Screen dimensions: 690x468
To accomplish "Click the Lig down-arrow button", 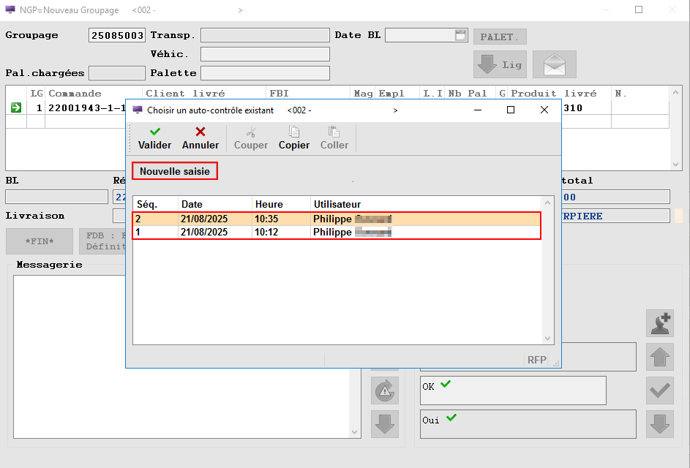I will click(x=500, y=64).
